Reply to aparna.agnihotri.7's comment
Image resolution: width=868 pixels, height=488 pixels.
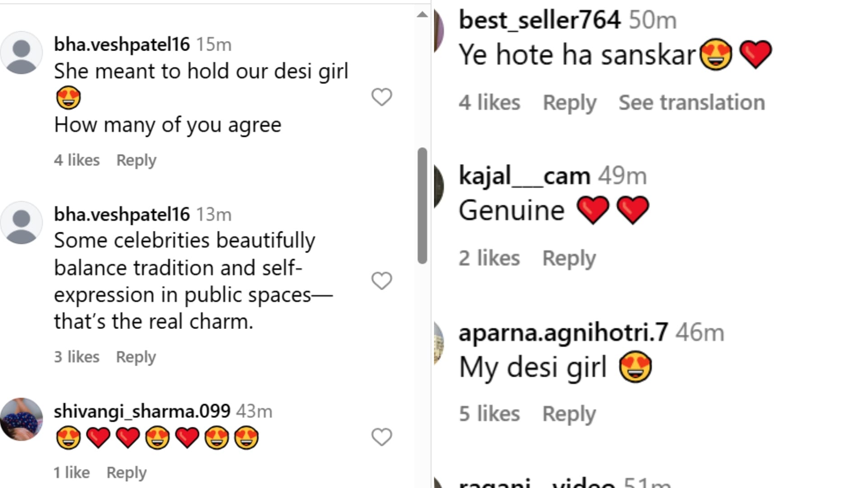[569, 414]
